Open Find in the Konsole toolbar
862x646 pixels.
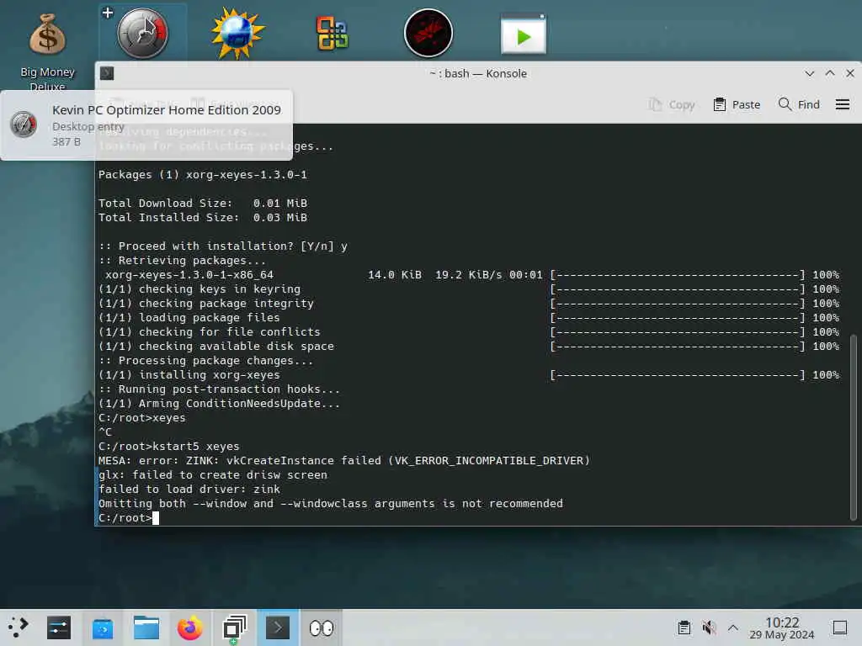[799, 104]
